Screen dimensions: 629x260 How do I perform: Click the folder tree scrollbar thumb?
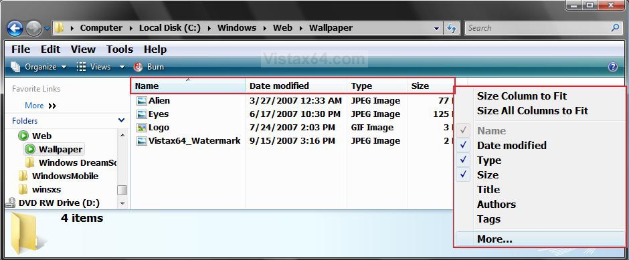tap(122, 190)
